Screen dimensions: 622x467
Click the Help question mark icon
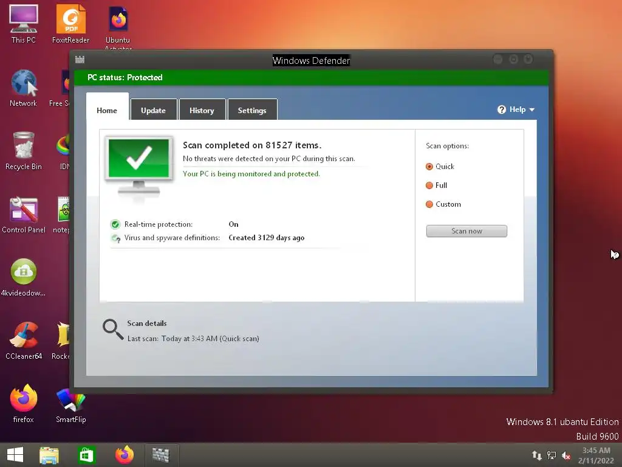pos(501,109)
